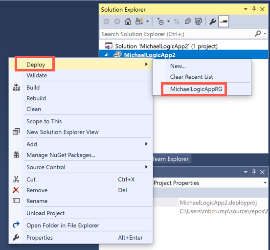
Task: Open Solution Explorer window position dropdown
Action: [246, 9]
